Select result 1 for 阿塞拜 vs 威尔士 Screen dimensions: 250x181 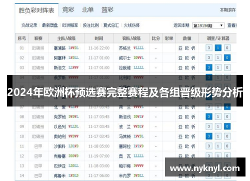click(x=218, y=58)
